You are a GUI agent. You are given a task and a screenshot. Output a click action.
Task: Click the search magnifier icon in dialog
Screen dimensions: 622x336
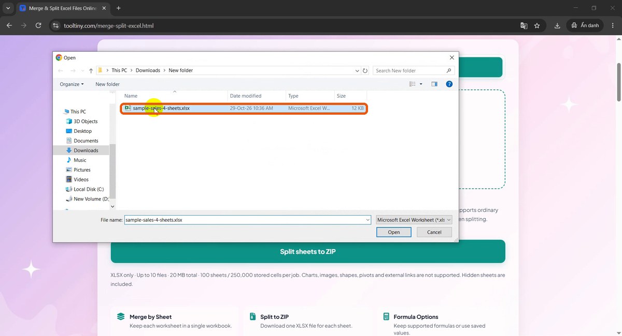(449, 70)
